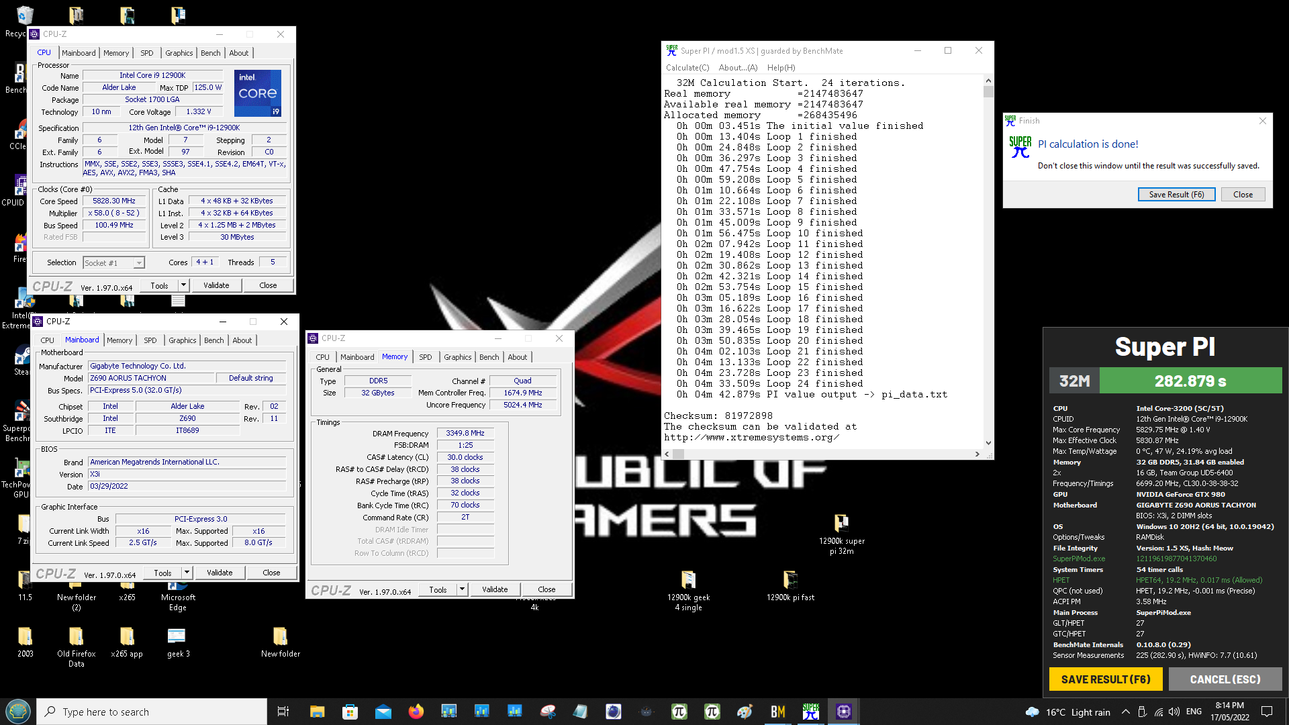Screen dimensions: 1289x725
Task: Open Graphics tab in CPU-Z Mainboard window
Action: [182, 340]
